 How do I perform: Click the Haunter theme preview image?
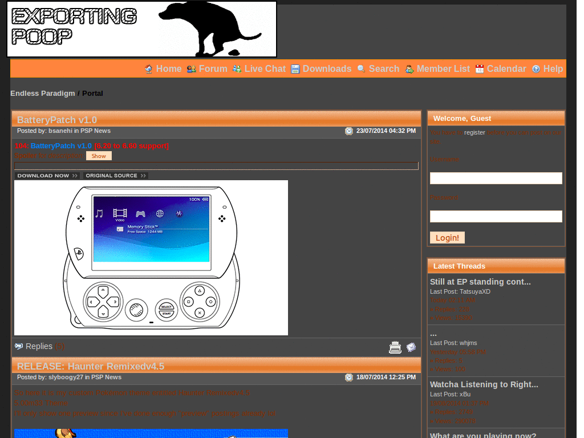151,433
